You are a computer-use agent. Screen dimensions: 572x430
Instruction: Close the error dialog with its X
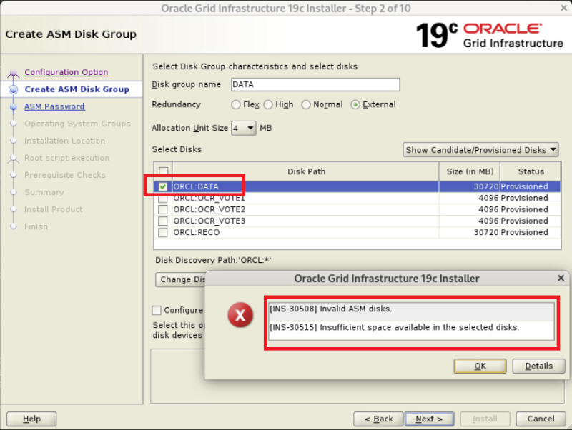coord(561,278)
